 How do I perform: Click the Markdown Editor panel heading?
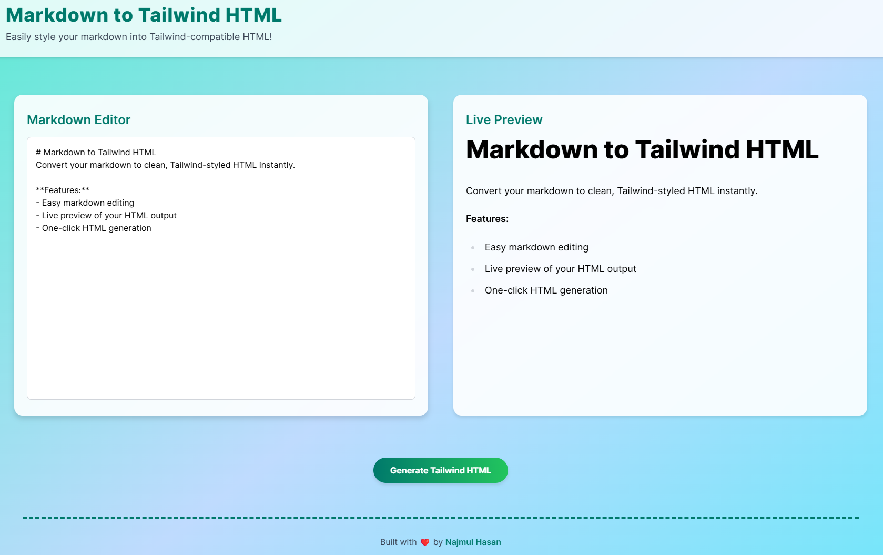pos(78,120)
